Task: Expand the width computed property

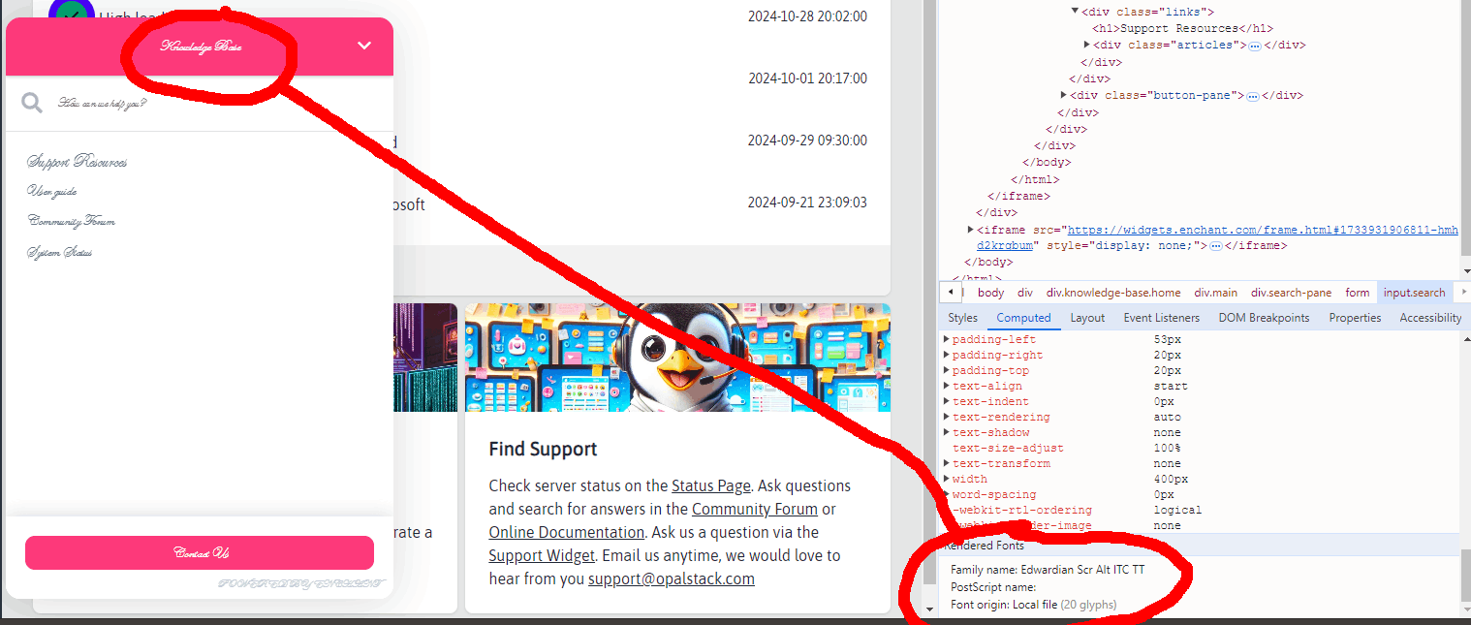Action: [x=947, y=479]
